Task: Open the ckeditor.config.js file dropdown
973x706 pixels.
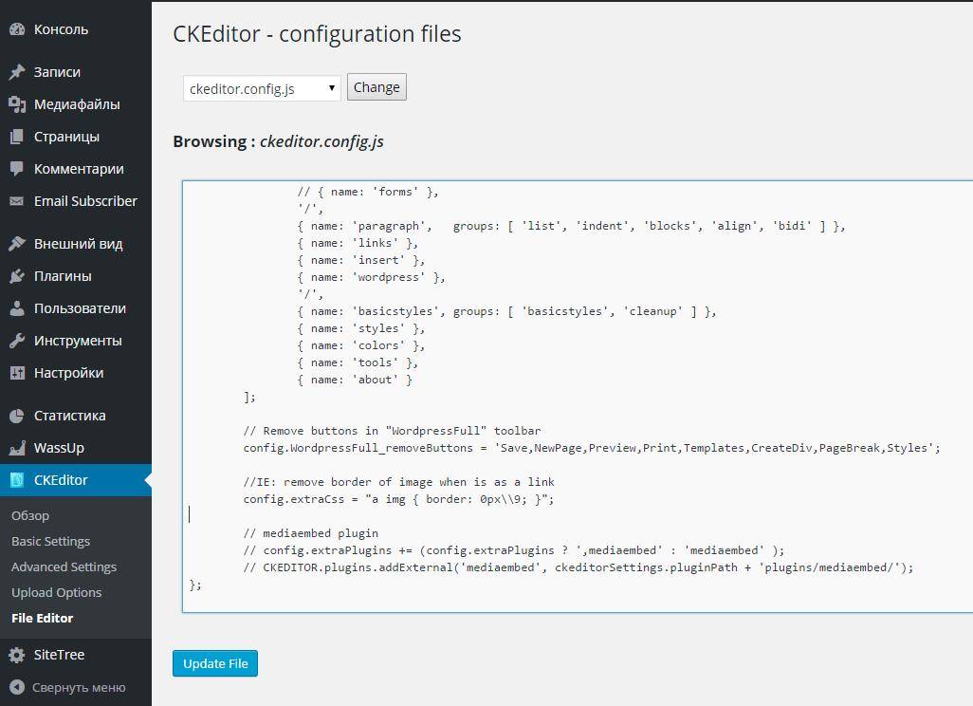Action: click(262, 88)
